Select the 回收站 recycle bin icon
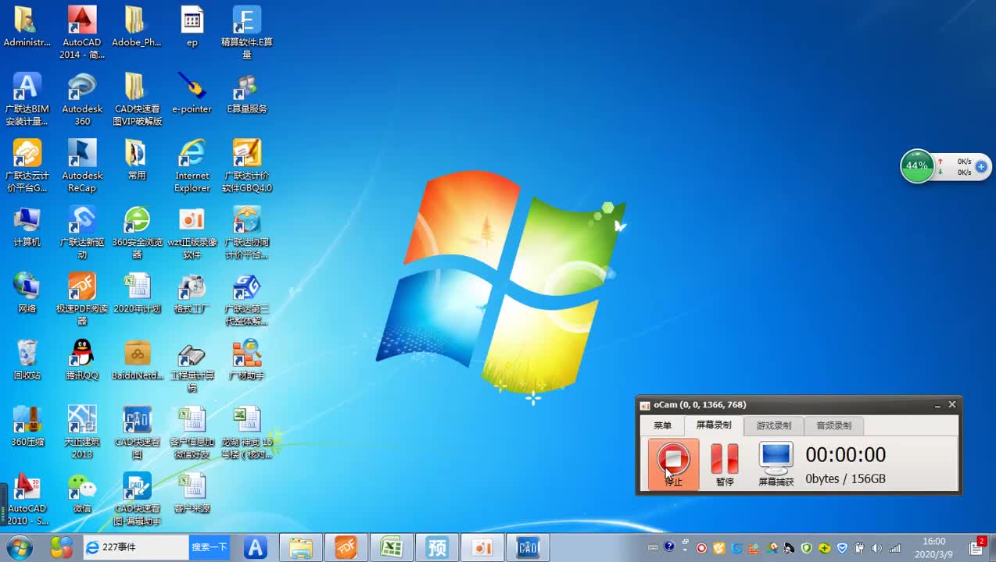 (x=27, y=358)
